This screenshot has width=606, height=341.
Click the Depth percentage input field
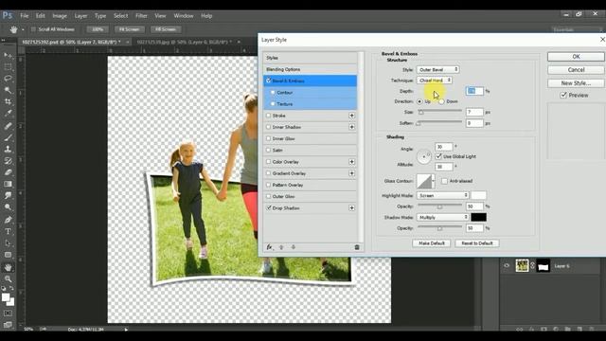[474, 91]
